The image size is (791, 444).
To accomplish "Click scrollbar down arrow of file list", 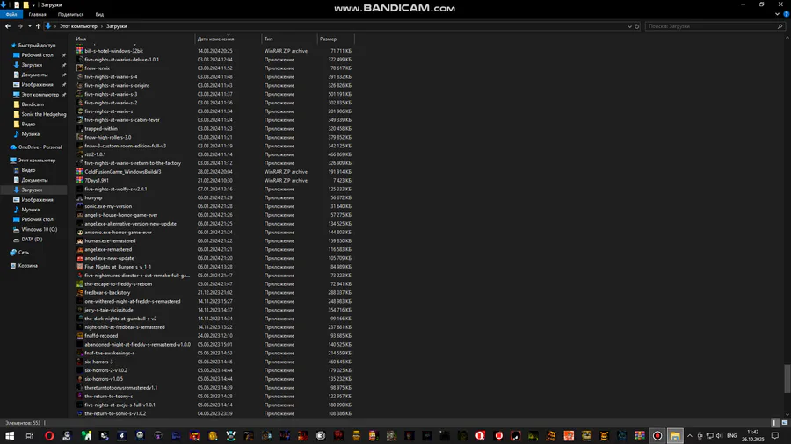I will pos(787,415).
